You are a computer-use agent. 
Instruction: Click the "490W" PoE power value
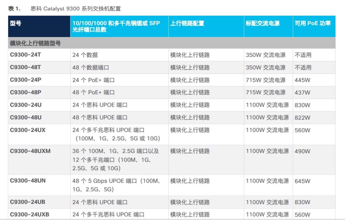tap(302, 151)
